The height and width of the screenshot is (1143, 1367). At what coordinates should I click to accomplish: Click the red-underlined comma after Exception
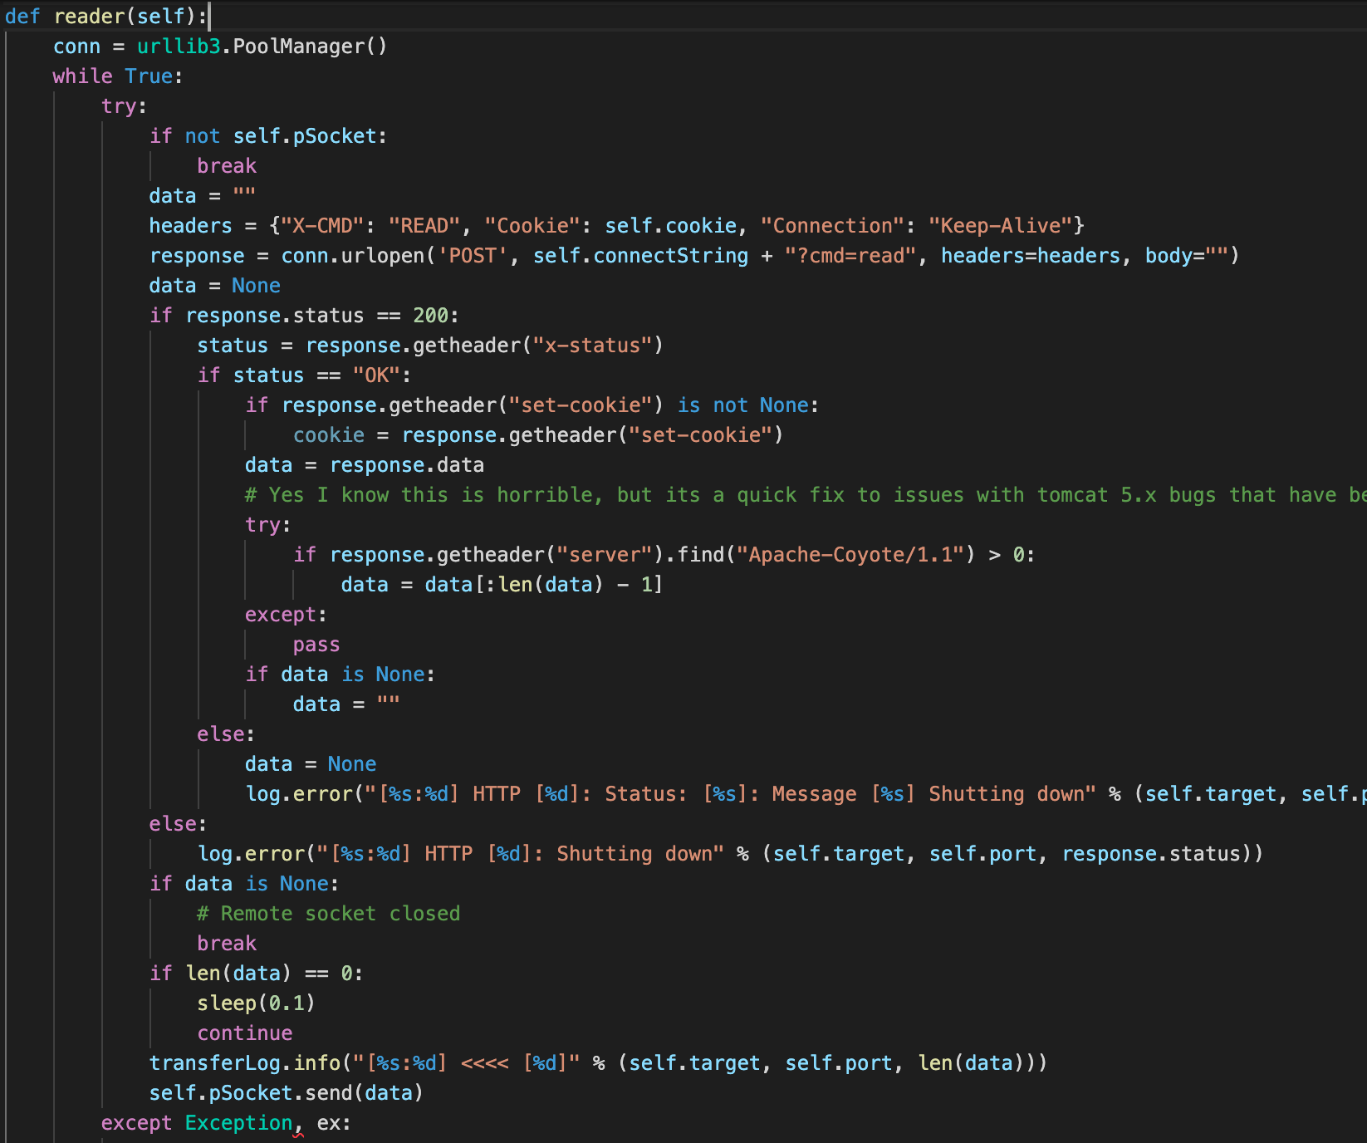tap(298, 1125)
